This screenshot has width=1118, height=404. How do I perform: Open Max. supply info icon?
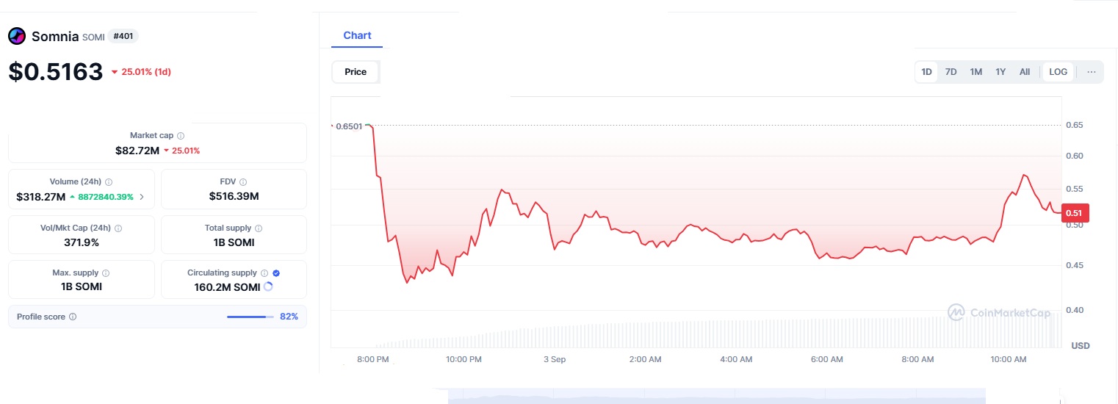[106, 273]
